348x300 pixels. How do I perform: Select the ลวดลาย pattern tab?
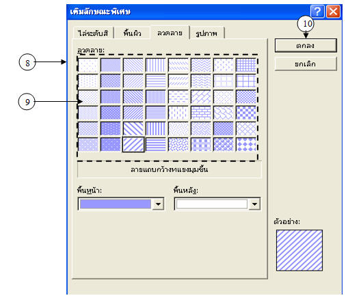point(170,33)
